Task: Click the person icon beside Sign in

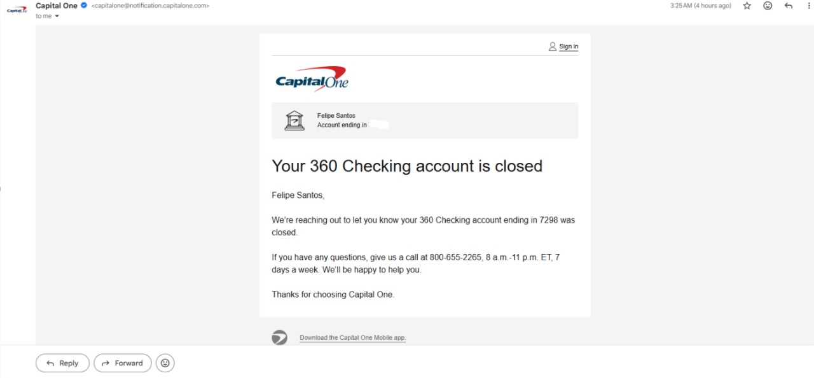Action: pyautogui.click(x=553, y=46)
